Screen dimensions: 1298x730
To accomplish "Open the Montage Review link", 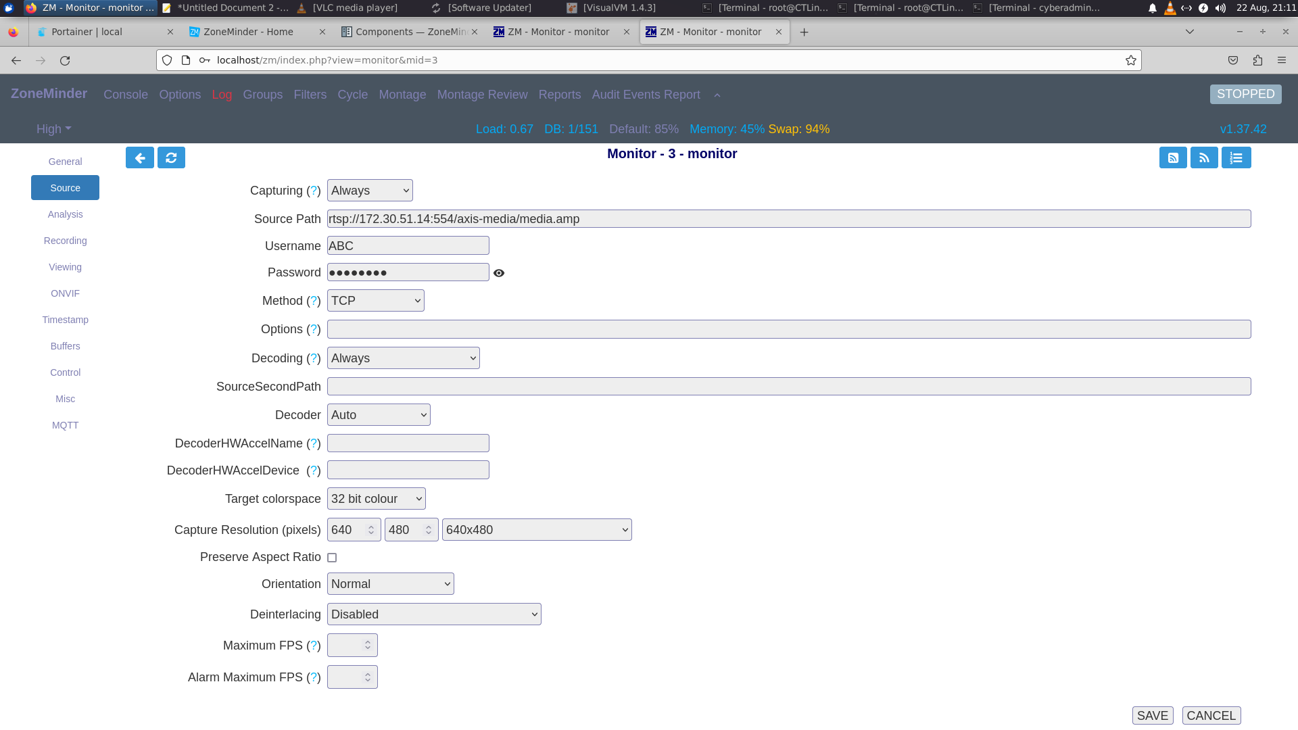I will coord(482,95).
